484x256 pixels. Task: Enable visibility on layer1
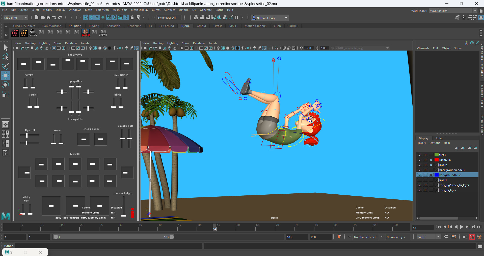tap(419, 180)
